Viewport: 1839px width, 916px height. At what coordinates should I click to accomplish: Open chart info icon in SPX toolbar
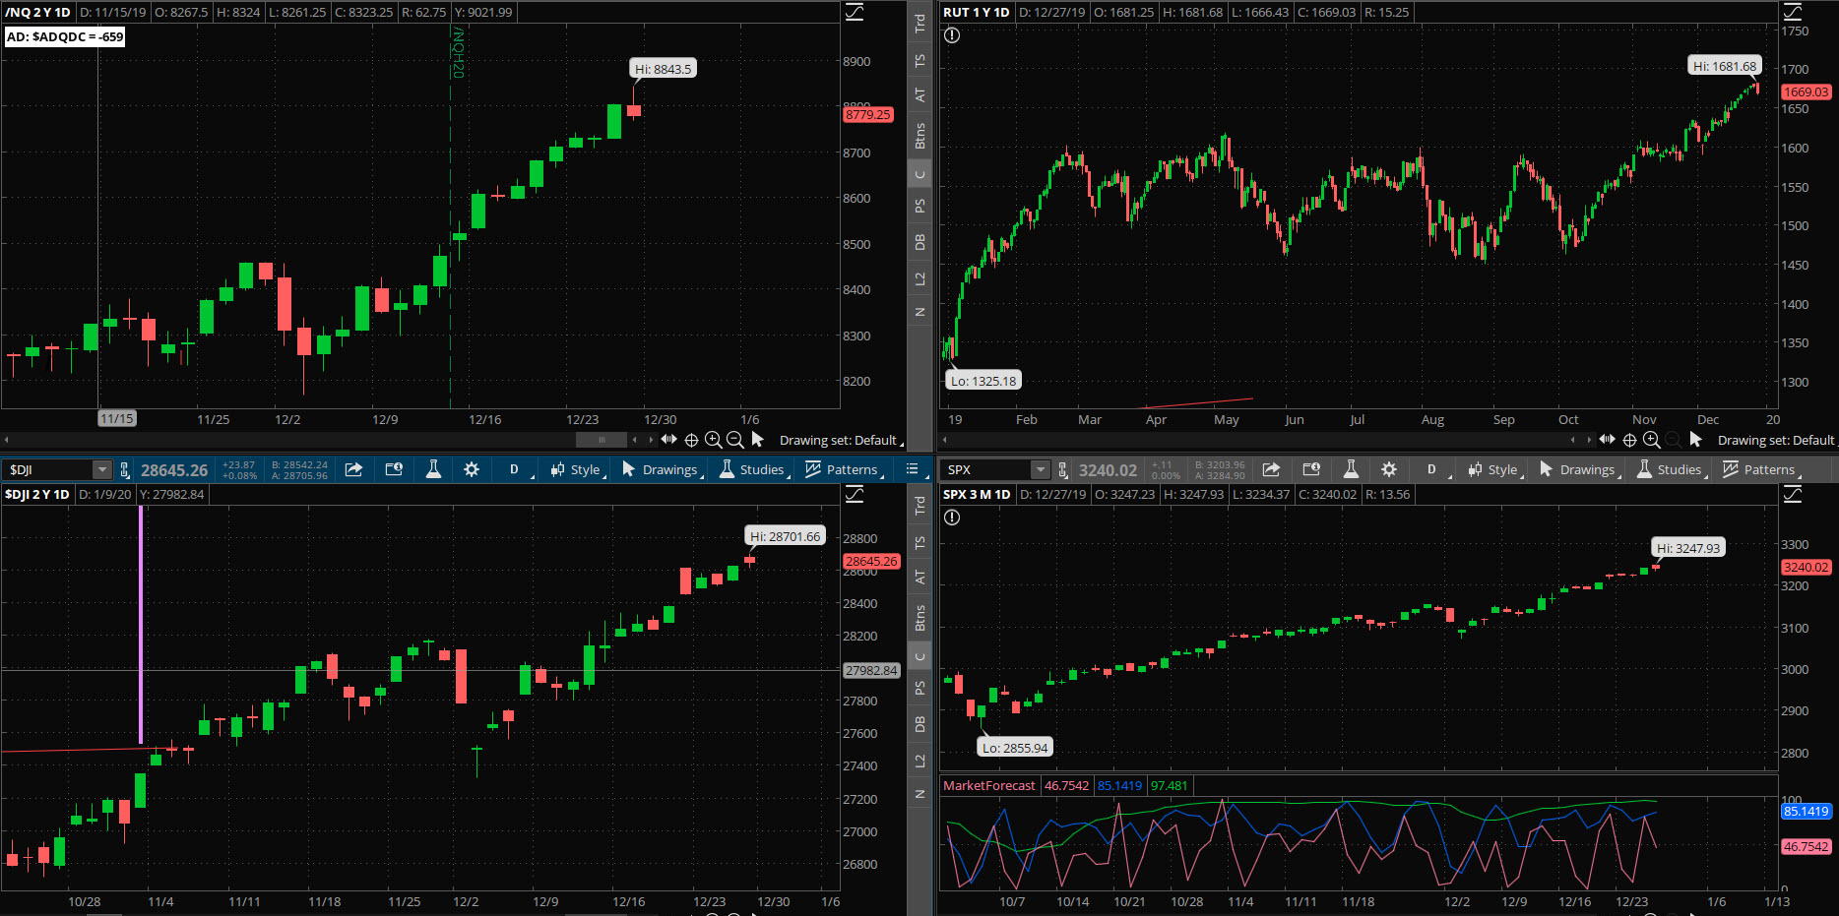click(x=1311, y=469)
